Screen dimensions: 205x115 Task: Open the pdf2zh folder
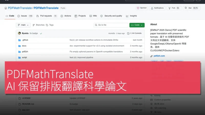tap(25, 52)
